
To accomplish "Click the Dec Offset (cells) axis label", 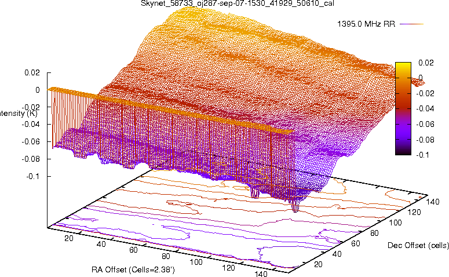I will click(x=418, y=245).
